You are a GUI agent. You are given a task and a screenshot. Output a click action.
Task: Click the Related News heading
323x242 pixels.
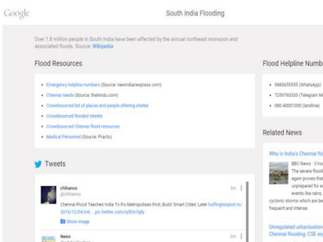pyautogui.click(x=282, y=132)
